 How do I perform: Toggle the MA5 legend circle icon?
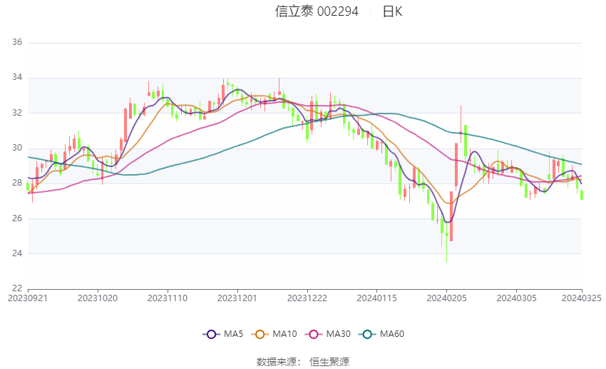tap(211, 334)
